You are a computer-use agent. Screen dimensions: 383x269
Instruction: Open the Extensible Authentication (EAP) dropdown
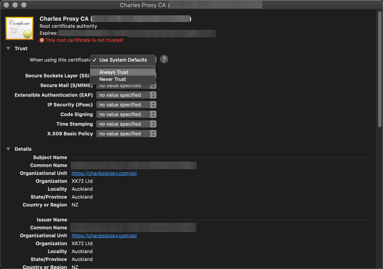point(126,95)
